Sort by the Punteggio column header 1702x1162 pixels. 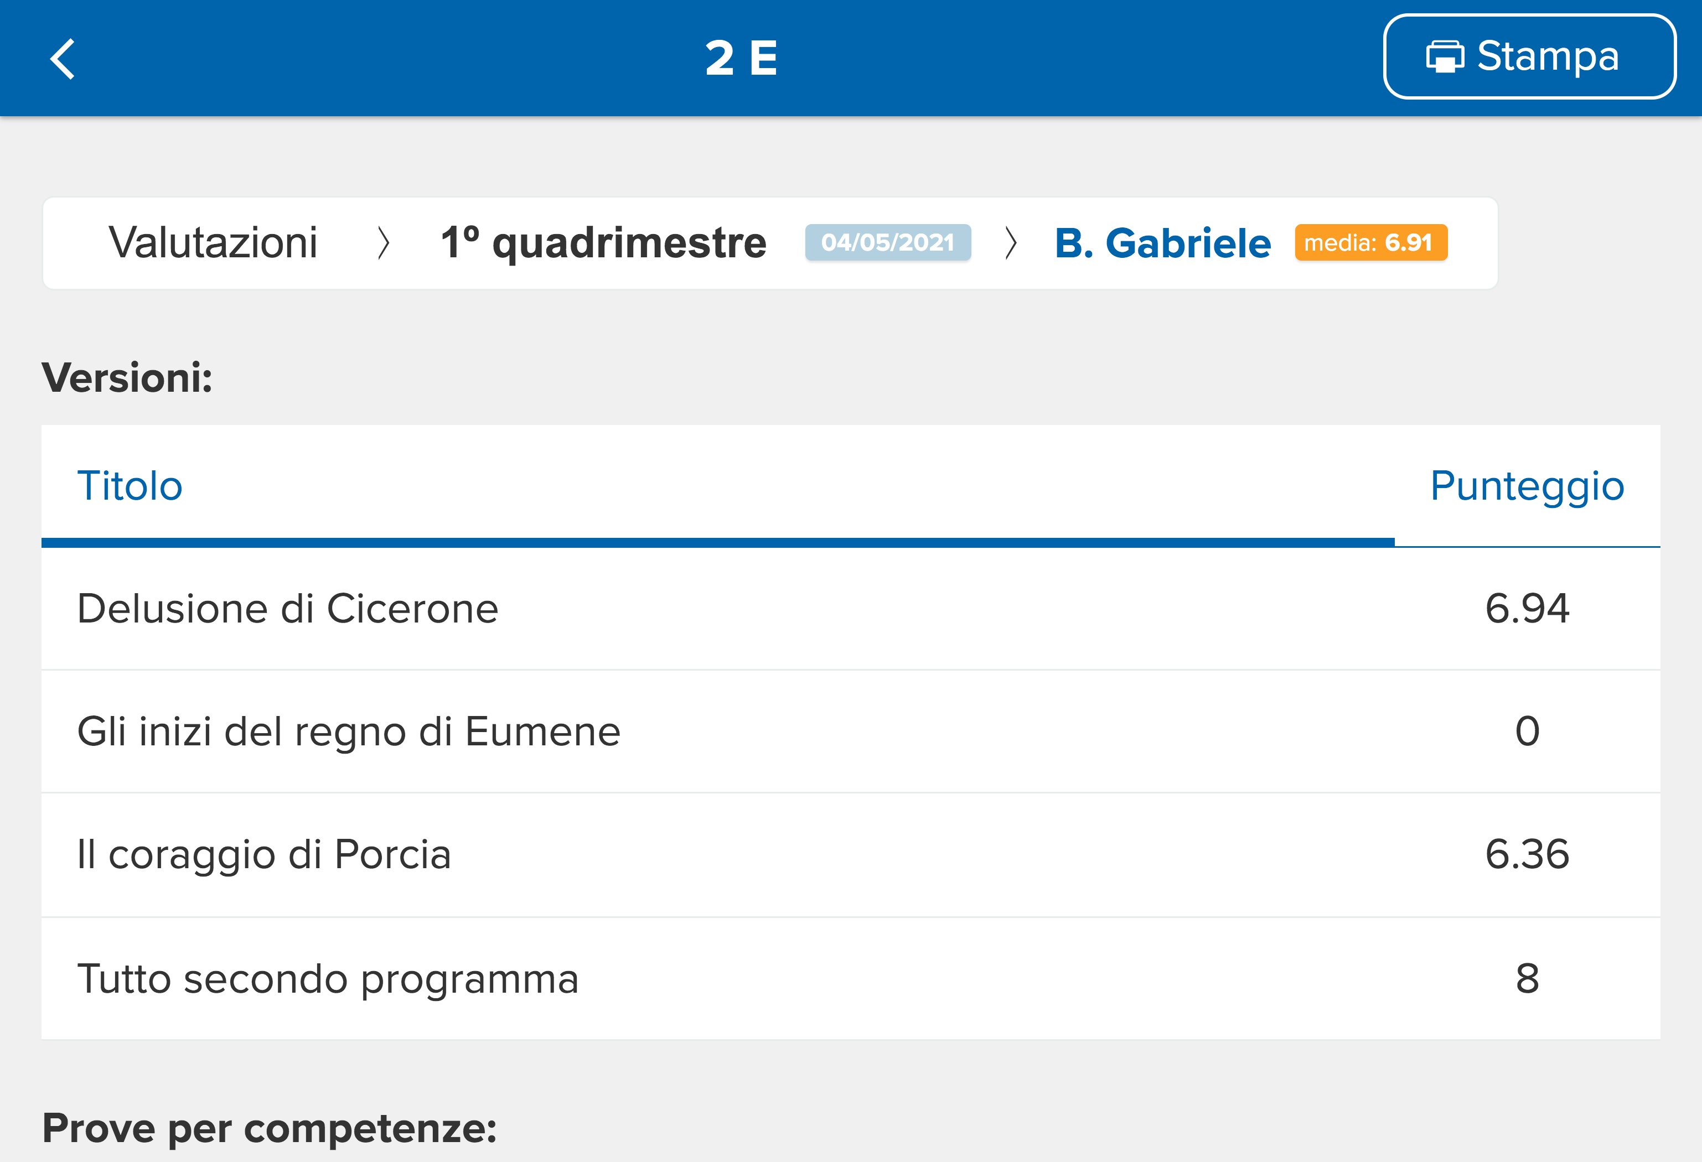coord(1527,485)
